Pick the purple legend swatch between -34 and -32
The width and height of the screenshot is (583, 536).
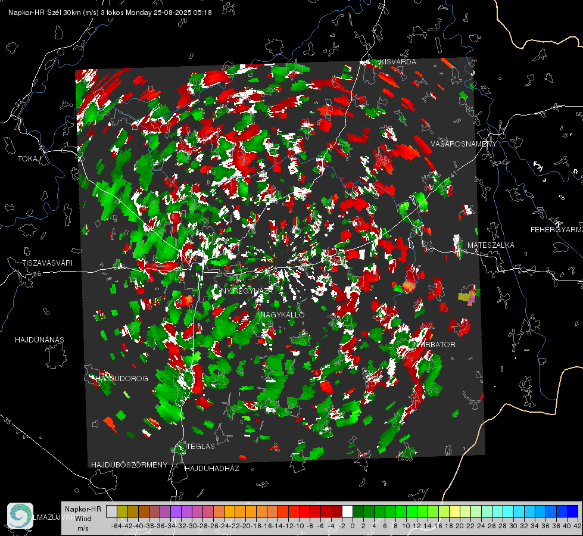click(x=176, y=512)
